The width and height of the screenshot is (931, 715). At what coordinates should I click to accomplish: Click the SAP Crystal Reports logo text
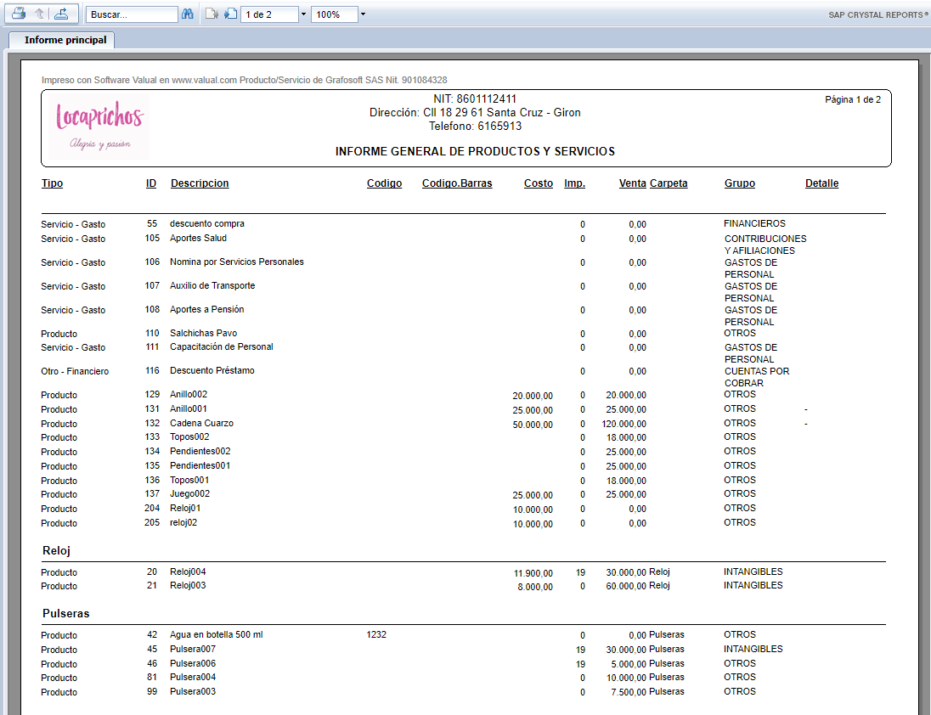click(877, 15)
